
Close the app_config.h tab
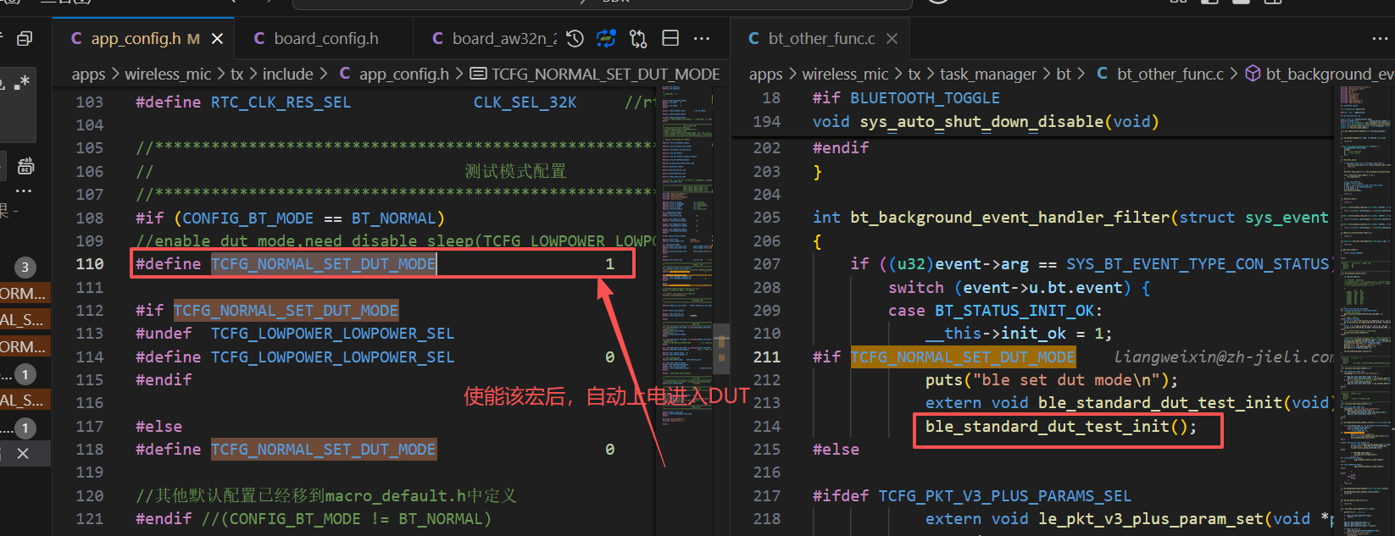point(217,39)
